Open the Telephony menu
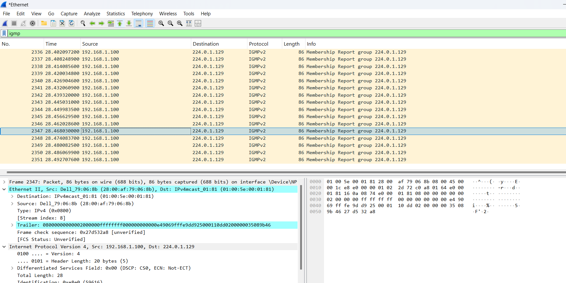 tap(142, 14)
